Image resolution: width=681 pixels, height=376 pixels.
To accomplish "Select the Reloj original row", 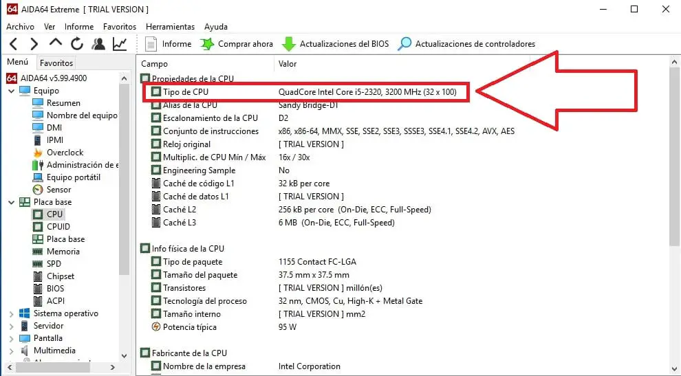I will (247, 144).
